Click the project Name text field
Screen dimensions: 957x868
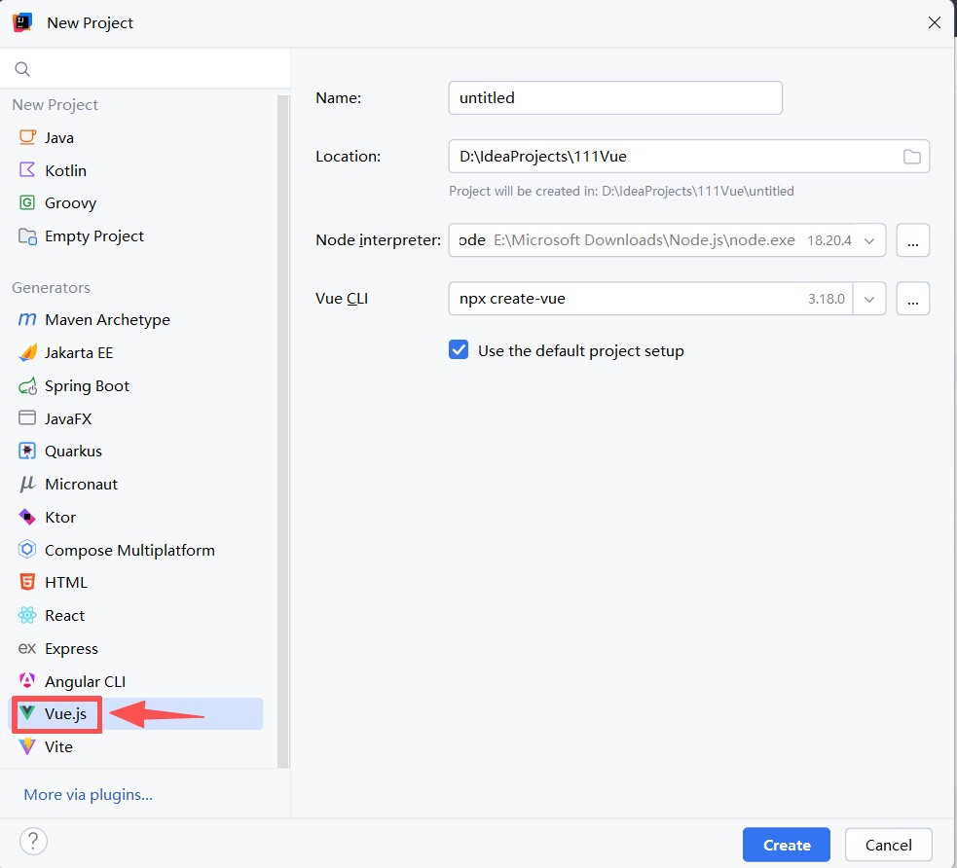pyautogui.click(x=615, y=97)
